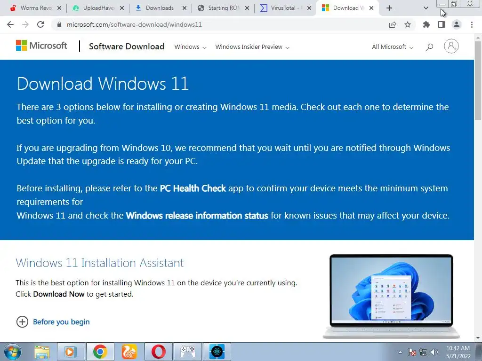Expand the Before you begin section

point(53,322)
